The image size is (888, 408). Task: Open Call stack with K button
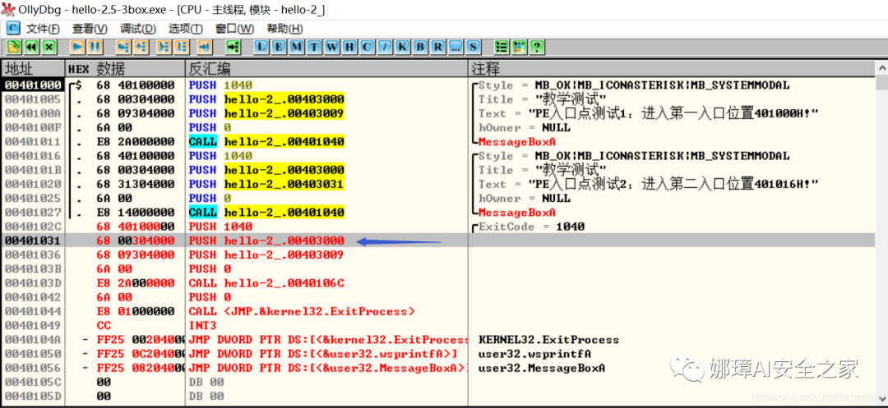click(402, 47)
